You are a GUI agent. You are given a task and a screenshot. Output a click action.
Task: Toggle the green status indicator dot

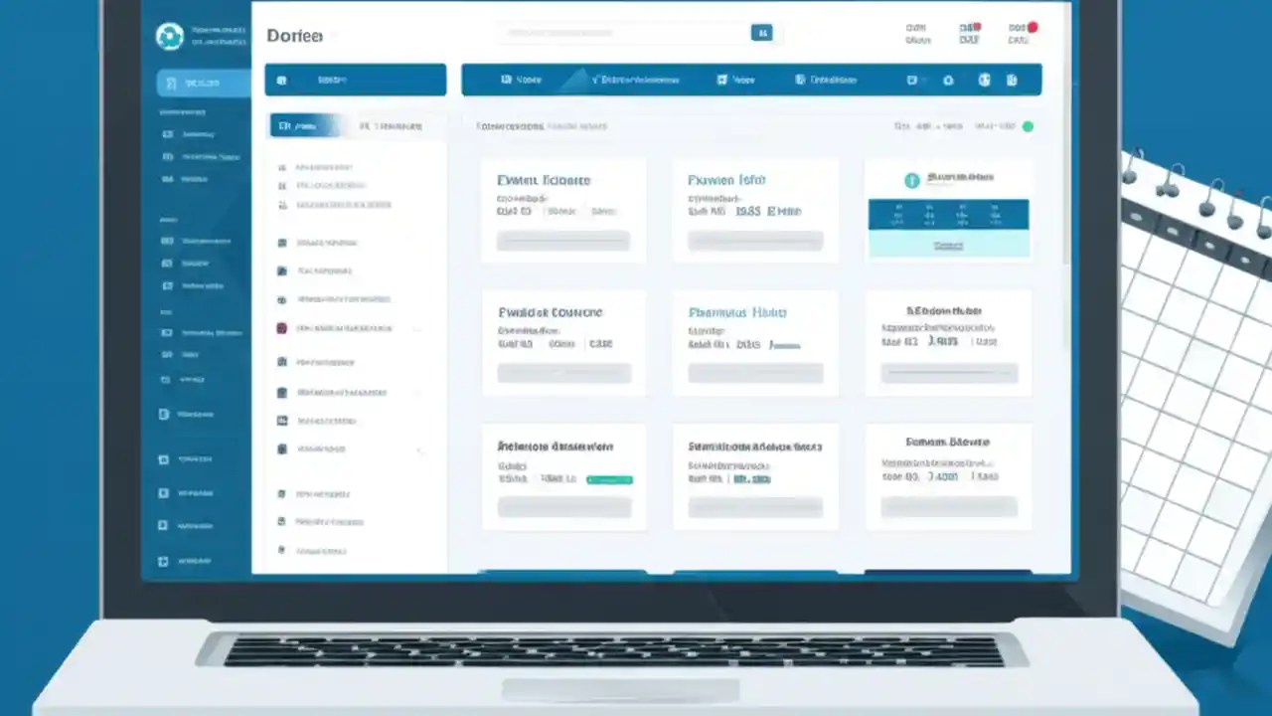pyautogui.click(x=1028, y=127)
